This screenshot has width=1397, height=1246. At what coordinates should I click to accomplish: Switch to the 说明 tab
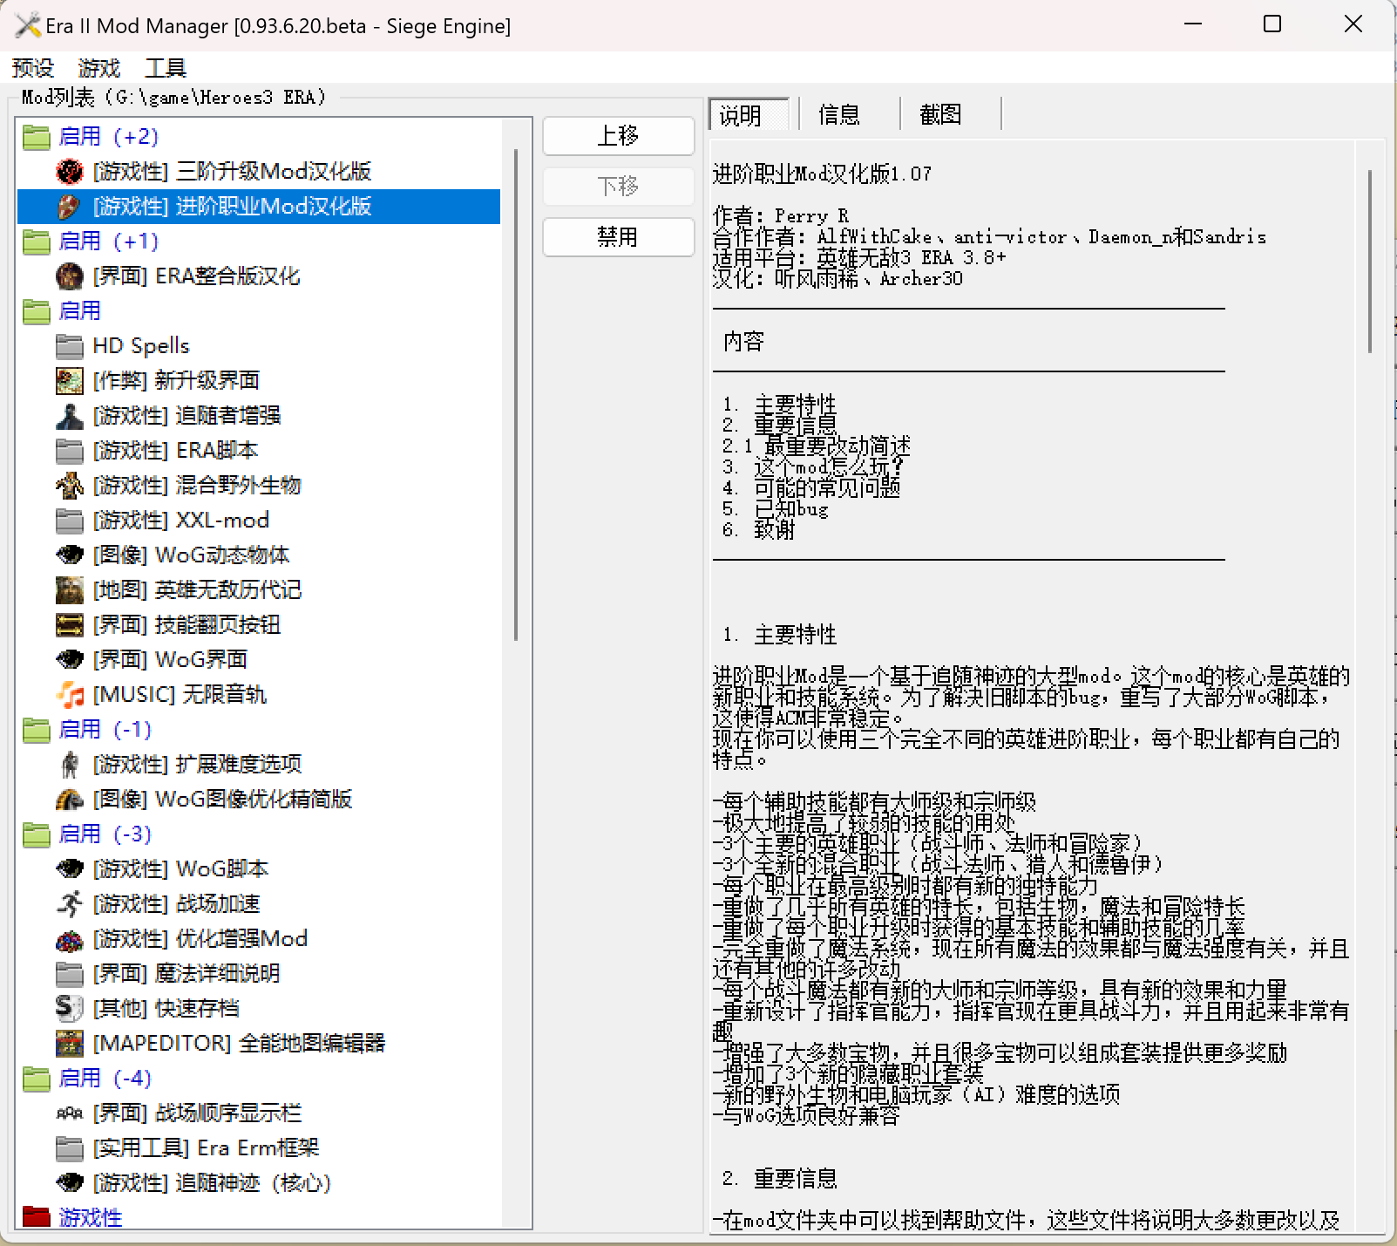[749, 115]
